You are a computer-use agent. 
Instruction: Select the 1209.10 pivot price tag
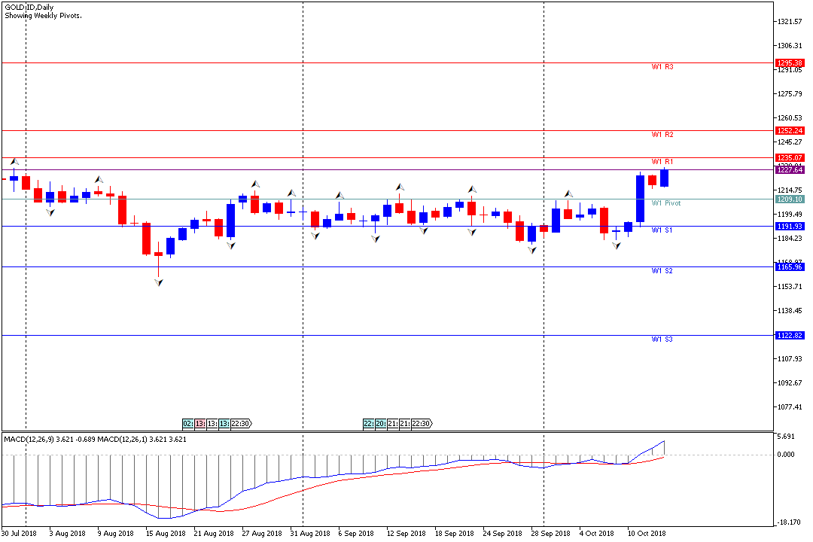[790, 199]
